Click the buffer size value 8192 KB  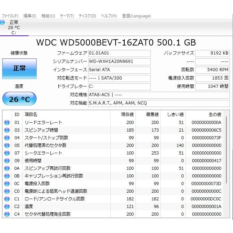tap(213, 53)
